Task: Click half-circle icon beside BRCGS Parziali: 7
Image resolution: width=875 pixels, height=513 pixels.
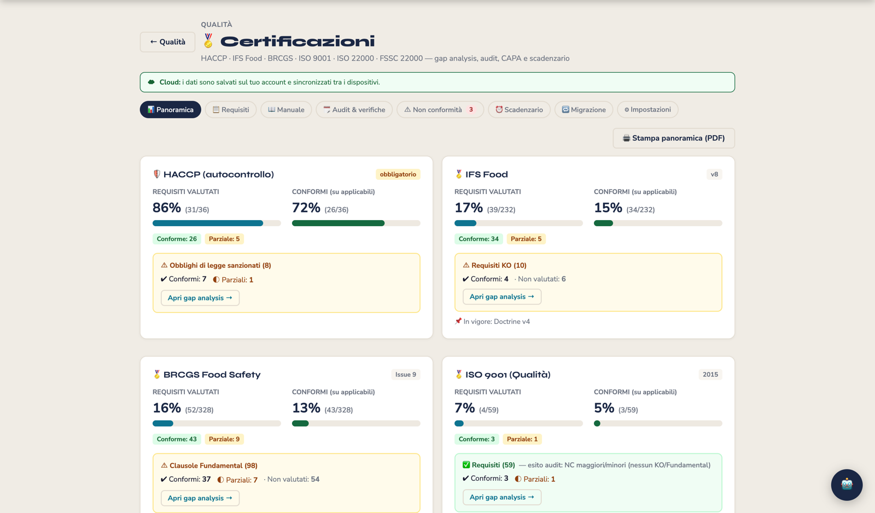Action: click(220, 480)
